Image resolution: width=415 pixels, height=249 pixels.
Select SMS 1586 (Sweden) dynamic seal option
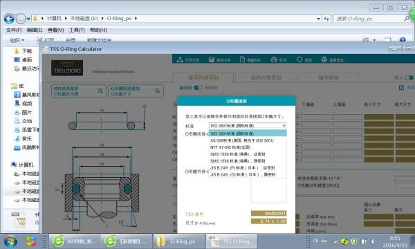click(x=248, y=154)
